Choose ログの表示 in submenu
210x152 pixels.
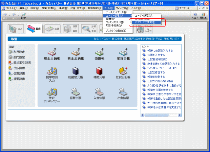click(x=146, y=19)
